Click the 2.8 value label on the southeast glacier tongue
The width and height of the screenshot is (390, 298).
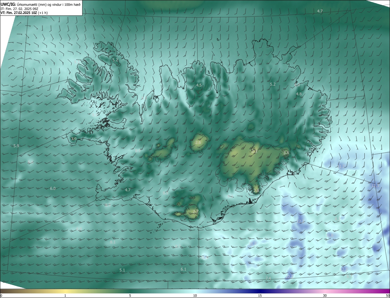click(x=256, y=191)
